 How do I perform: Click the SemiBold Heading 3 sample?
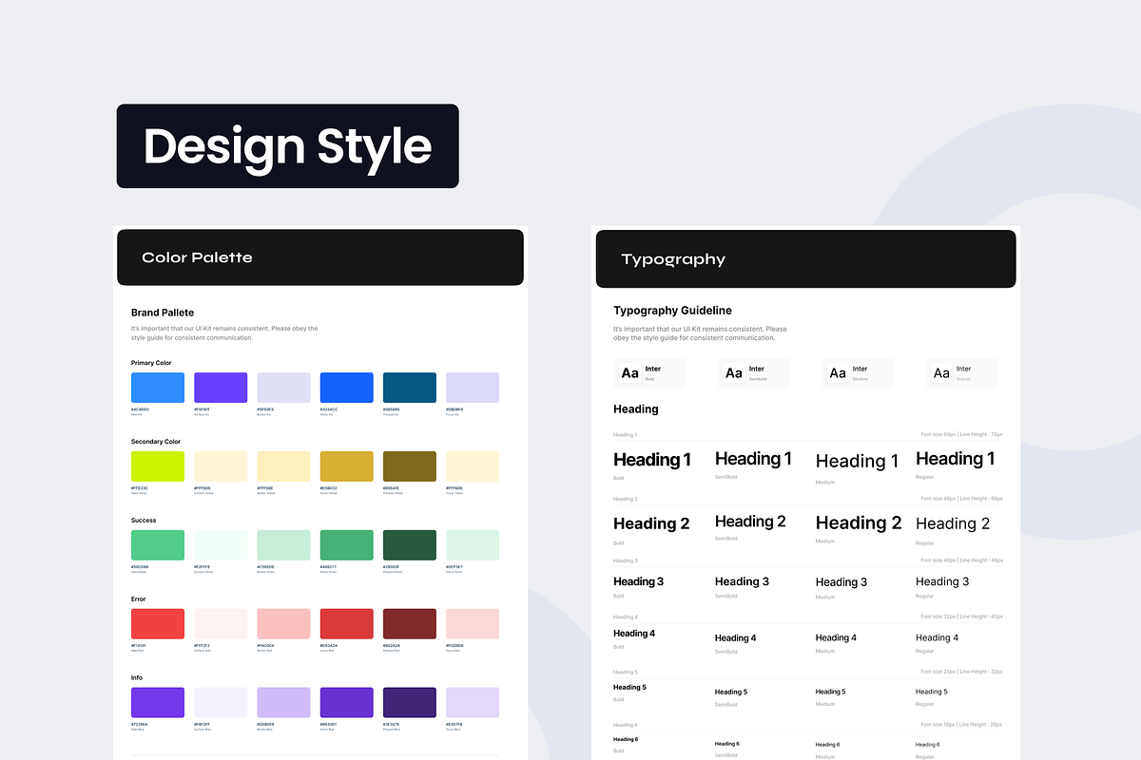click(x=742, y=581)
